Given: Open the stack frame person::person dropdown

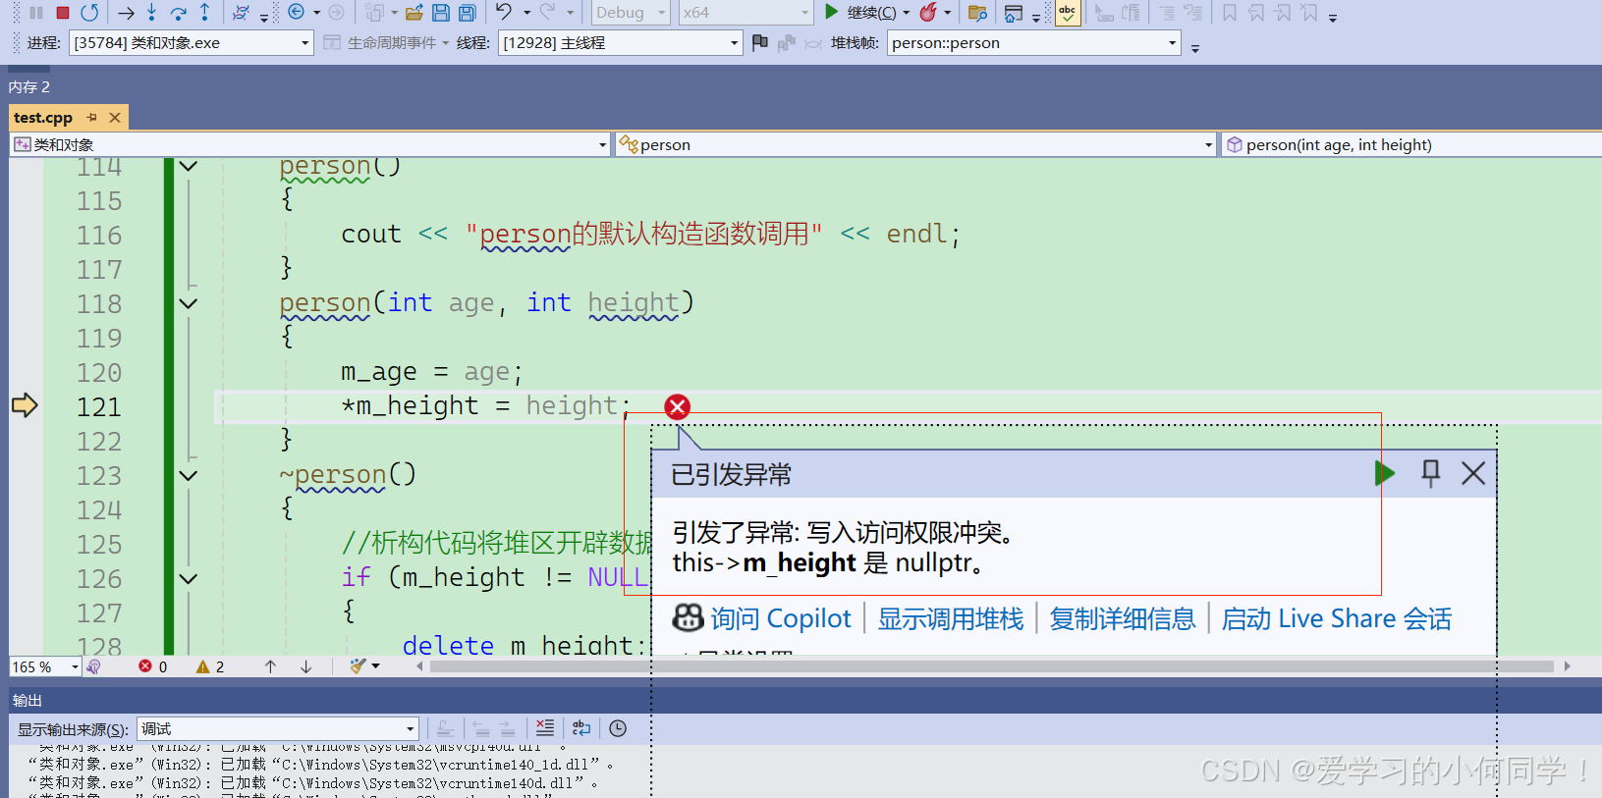Looking at the screenshot, I should tap(1033, 43).
